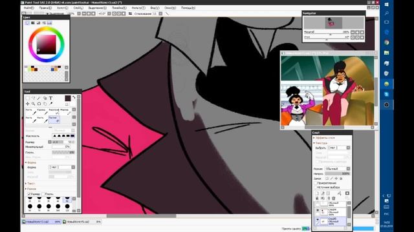The height and width of the screenshot is (232, 414).
Task: Select the Text tool in Tool panel
Action: point(50,98)
